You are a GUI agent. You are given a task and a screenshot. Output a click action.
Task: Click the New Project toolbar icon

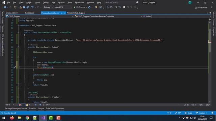pyautogui.click(x=15, y=7)
